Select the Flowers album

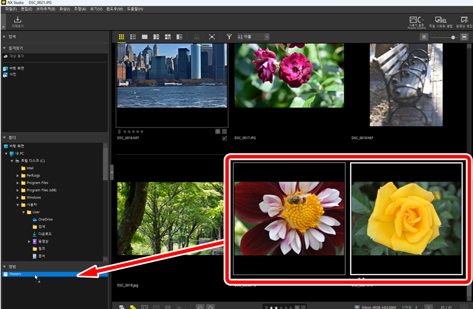click(x=16, y=275)
